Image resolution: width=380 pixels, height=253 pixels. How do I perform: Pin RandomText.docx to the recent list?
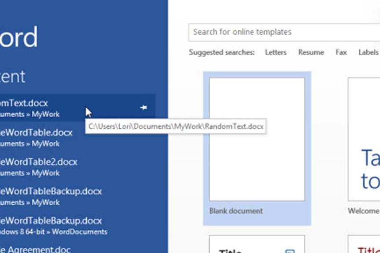(143, 108)
